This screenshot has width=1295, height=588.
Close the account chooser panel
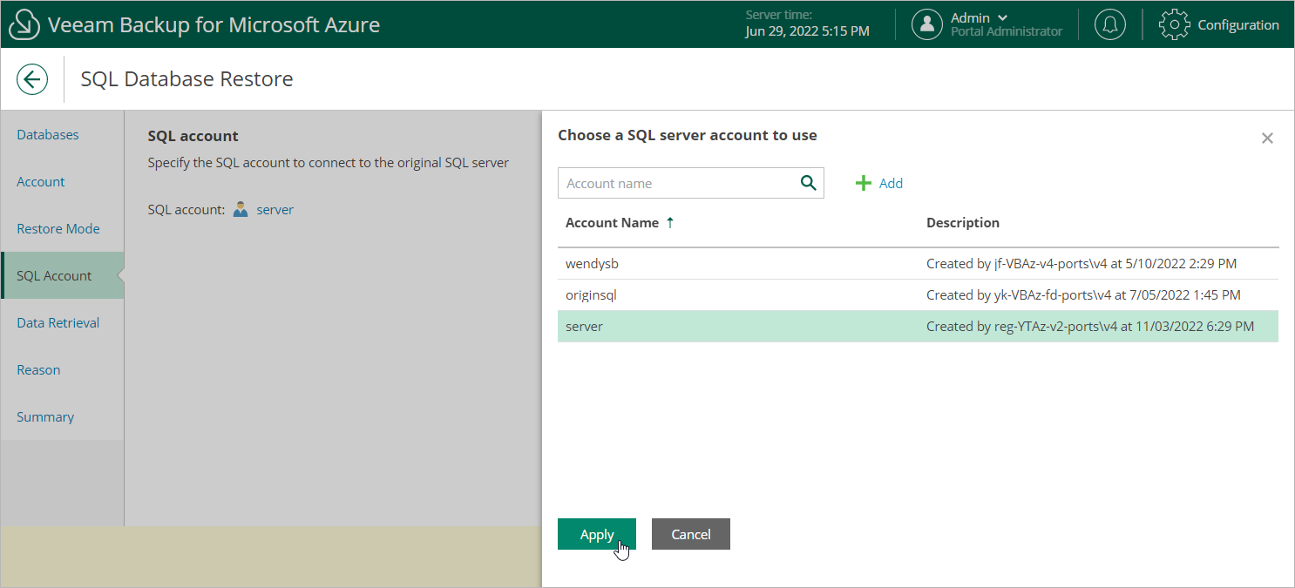click(x=1267, y=138)
